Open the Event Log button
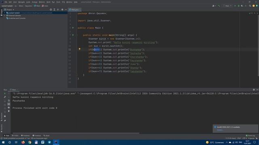Screen dimensions: 259x145 [x=251, y=136]
